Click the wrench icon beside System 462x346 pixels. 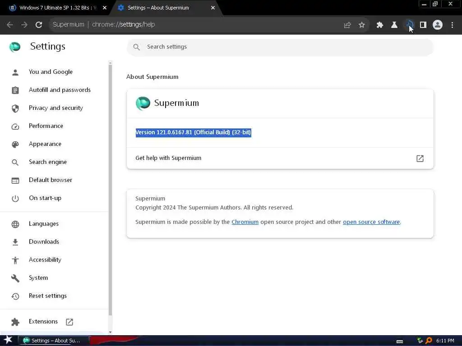(15, 278)
